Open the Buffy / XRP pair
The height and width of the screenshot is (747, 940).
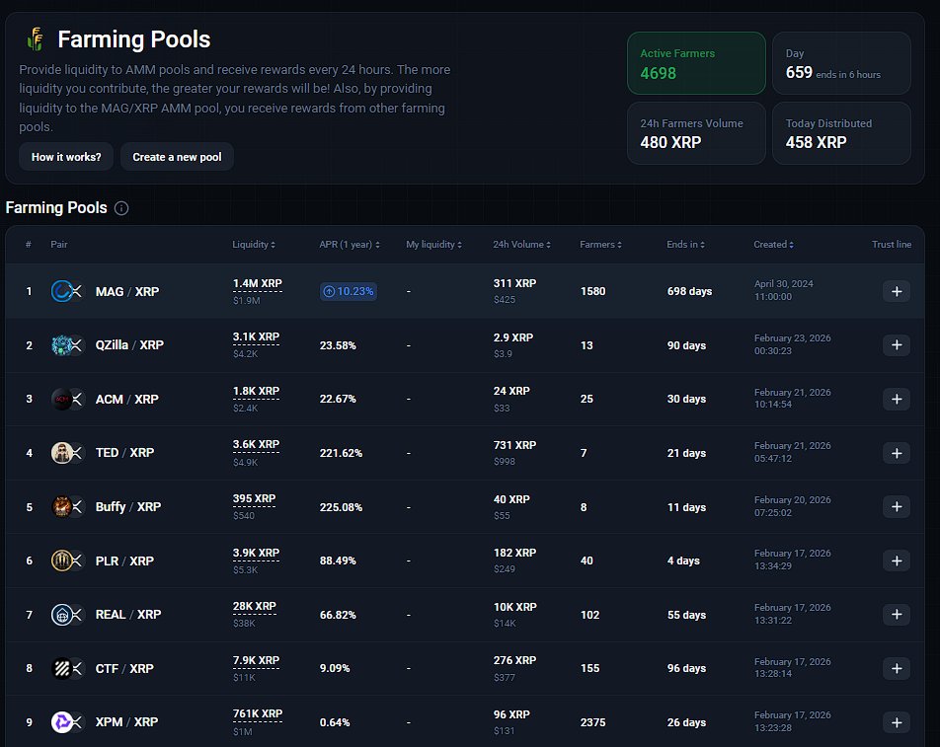128,507
